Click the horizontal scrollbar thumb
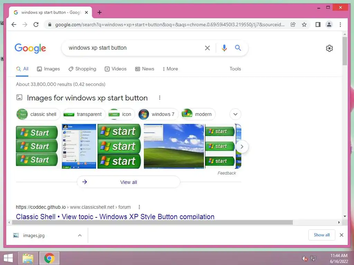This screenshot has width=354, height=265. point(152,223)
